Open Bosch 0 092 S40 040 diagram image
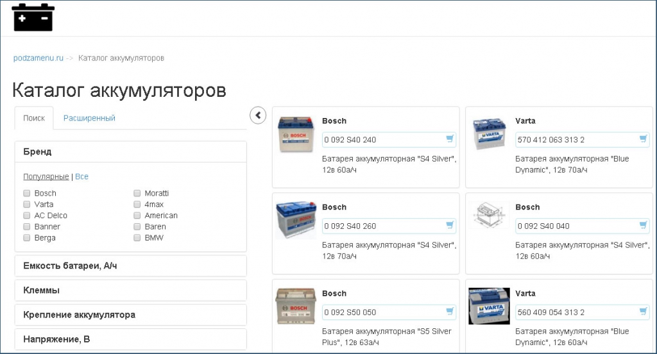The width and height of the screenshot is (657, 354). (489, 215)
